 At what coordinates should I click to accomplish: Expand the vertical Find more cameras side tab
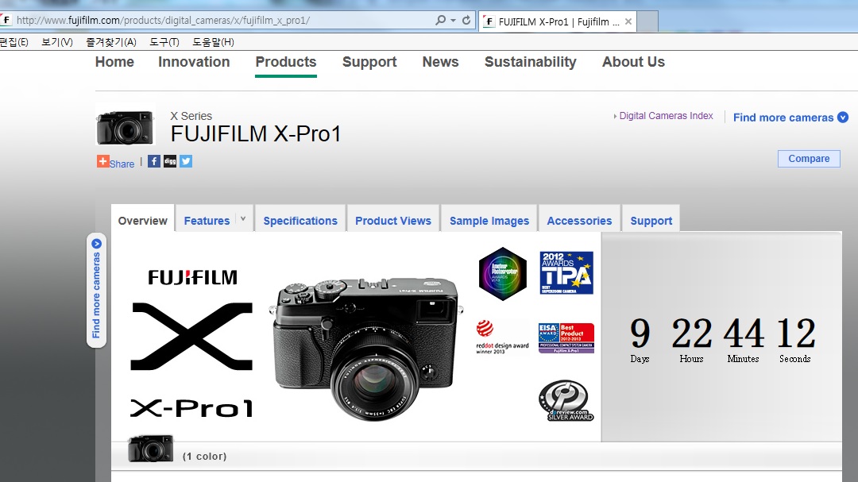96,290
